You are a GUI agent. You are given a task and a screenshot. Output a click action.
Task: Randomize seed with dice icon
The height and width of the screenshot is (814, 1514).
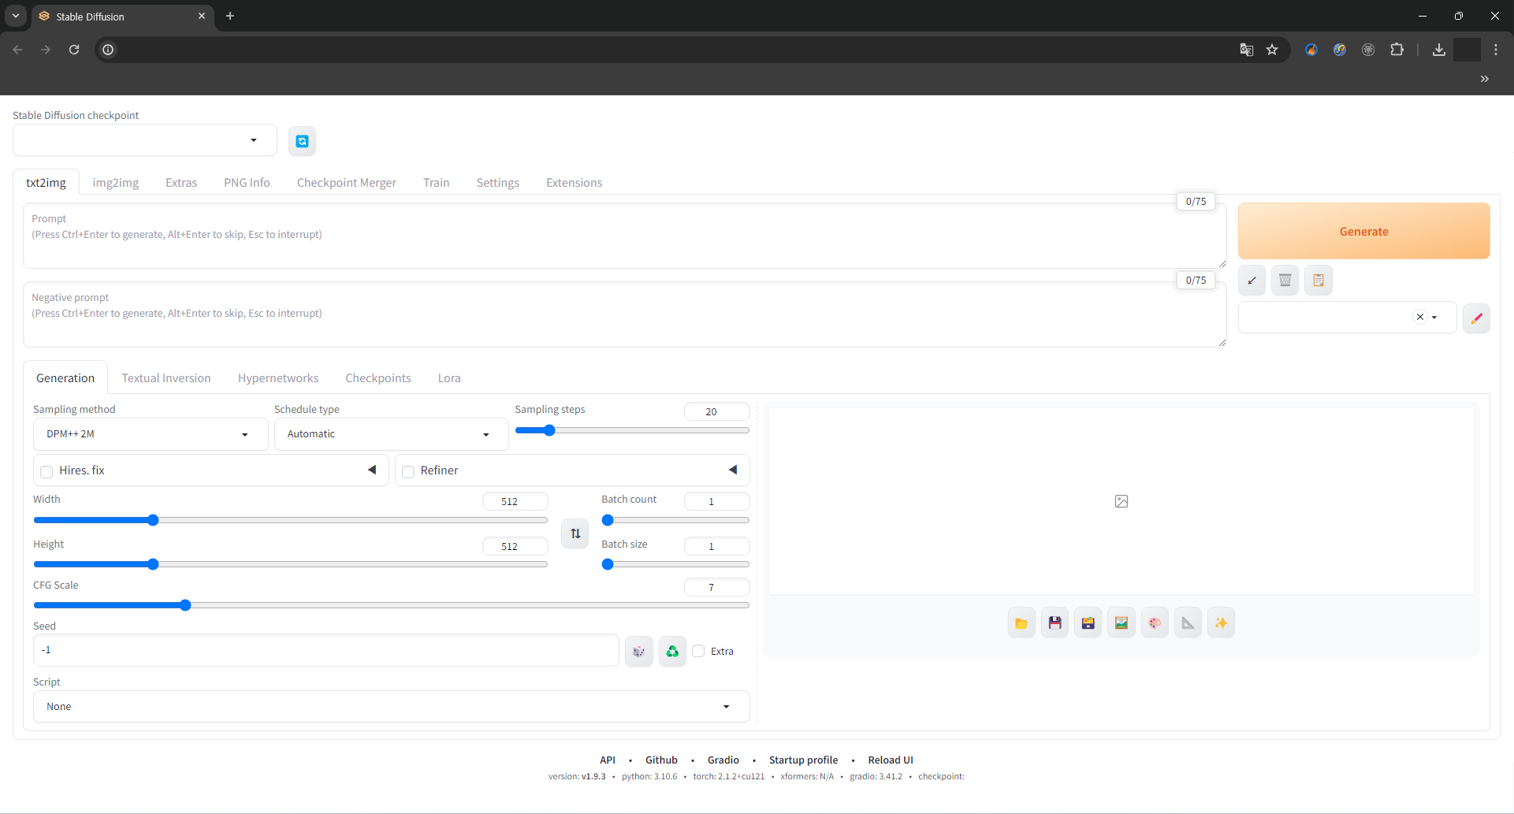click(x=639, y=651)
